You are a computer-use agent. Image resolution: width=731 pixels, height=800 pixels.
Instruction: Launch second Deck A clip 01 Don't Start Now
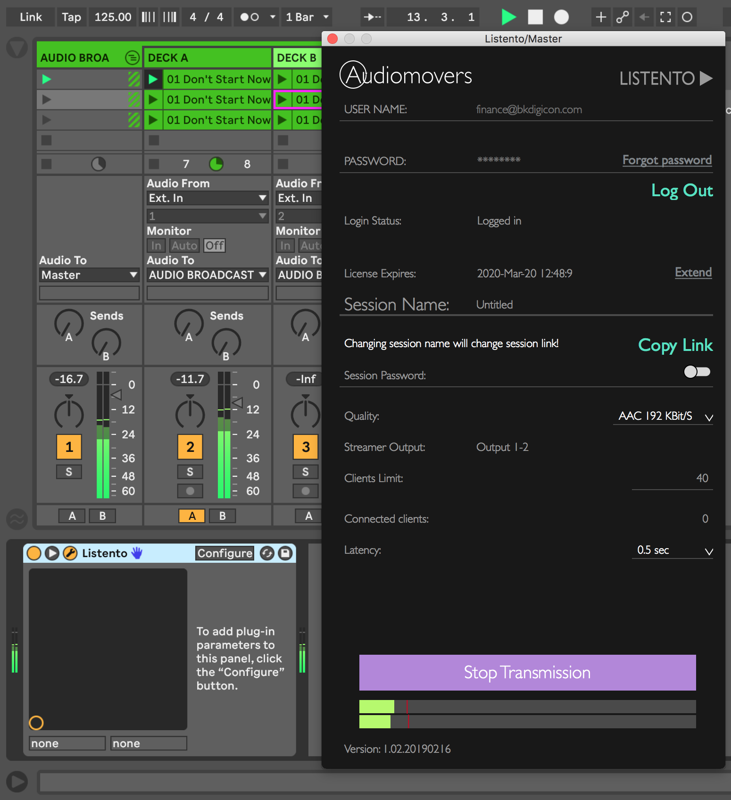click(153, 100)
